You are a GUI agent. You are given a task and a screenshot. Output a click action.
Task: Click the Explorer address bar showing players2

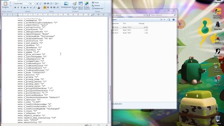pyautogui.click(x=128, y=15)
